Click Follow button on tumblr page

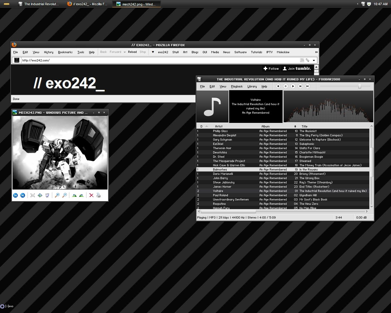tap(271, 68)
